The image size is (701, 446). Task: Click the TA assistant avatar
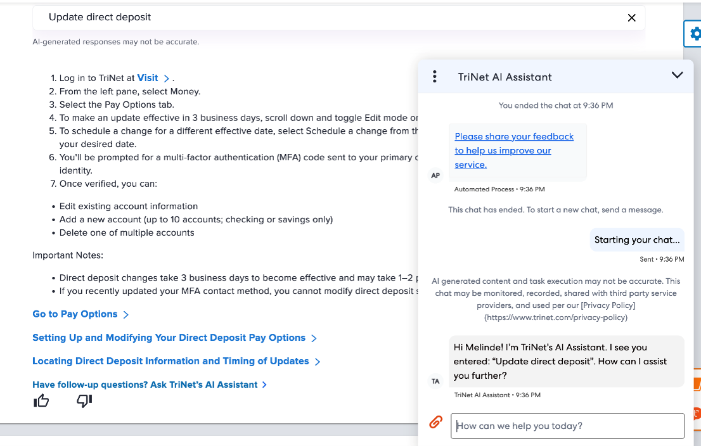pyautogui.click(x=435, y=381)
